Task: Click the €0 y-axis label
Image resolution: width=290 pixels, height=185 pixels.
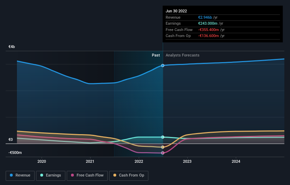Action: tap(11, 139)
